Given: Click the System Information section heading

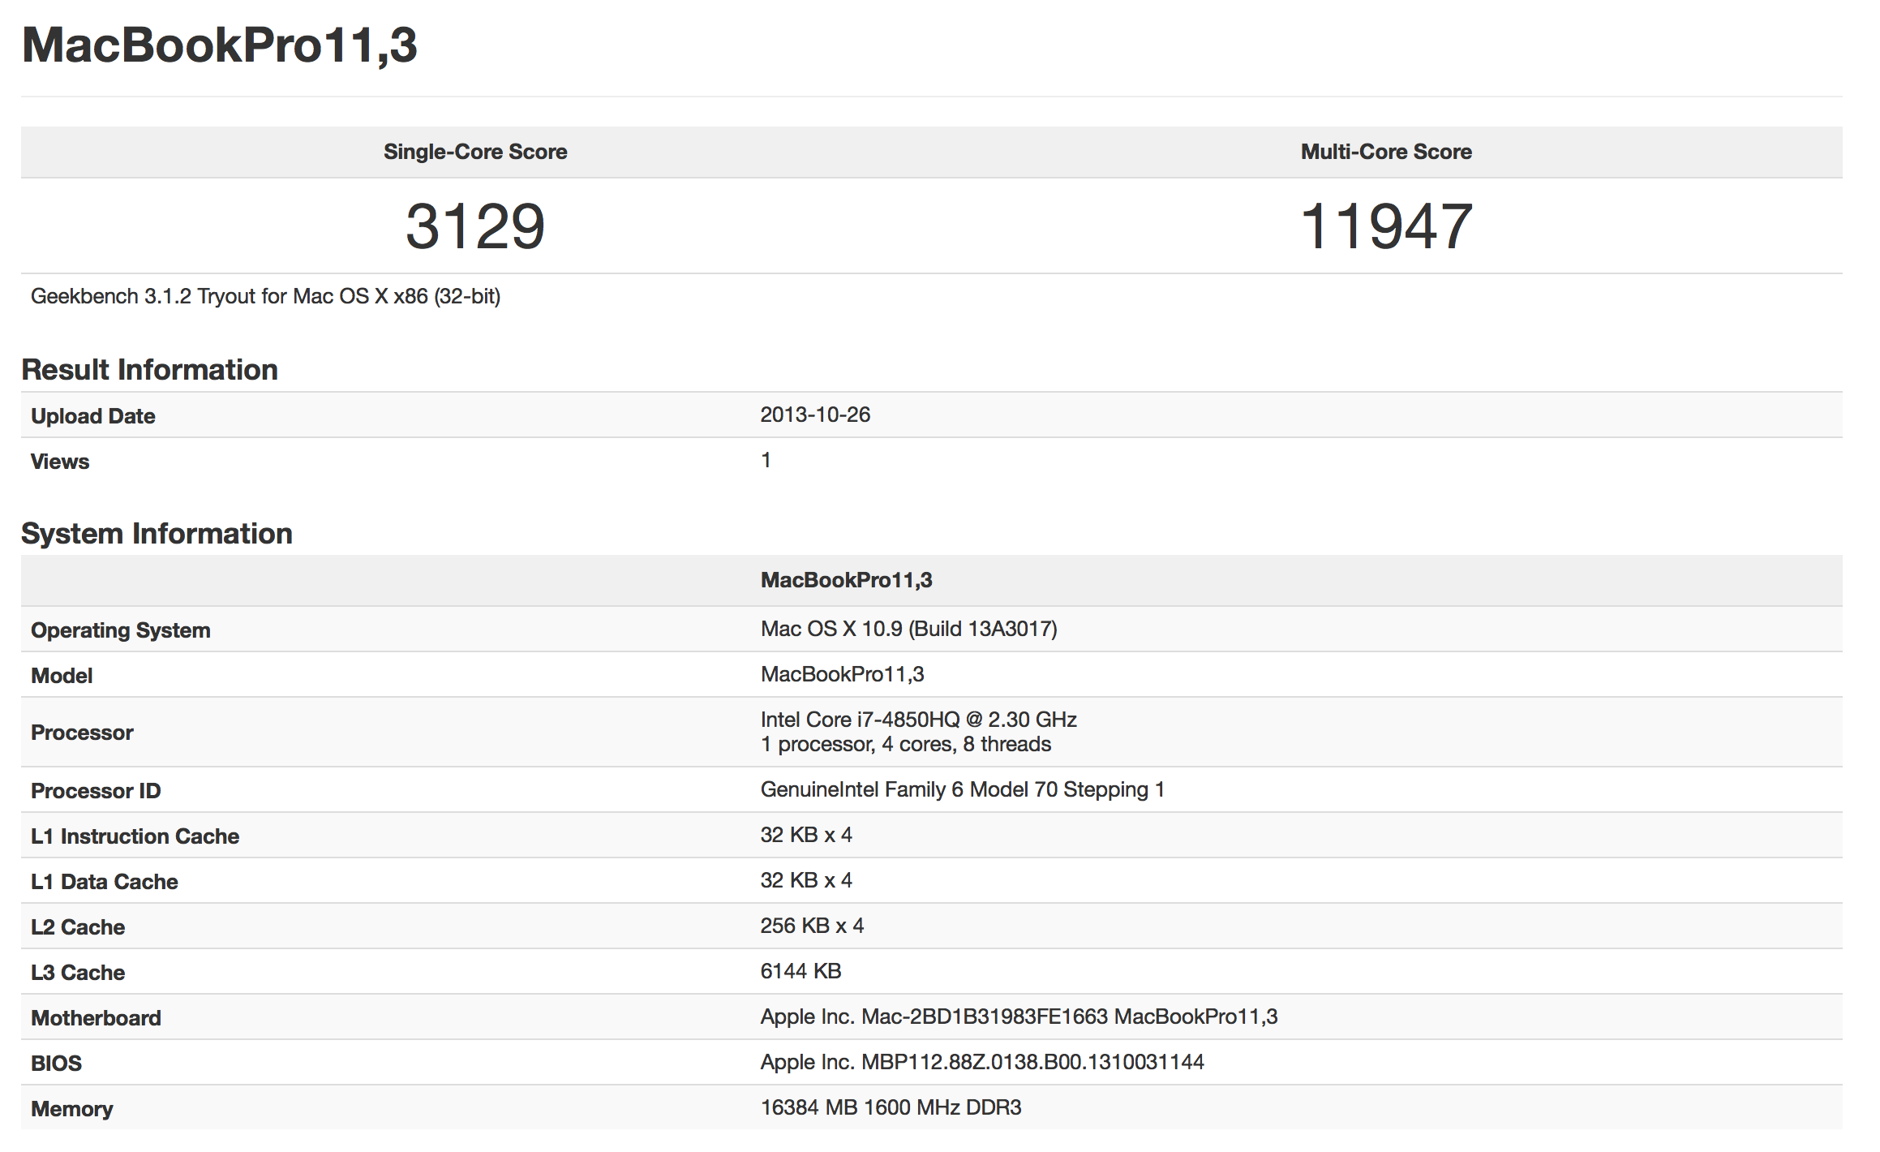Looking at the screenshot, I should click(x=157, y=533).
